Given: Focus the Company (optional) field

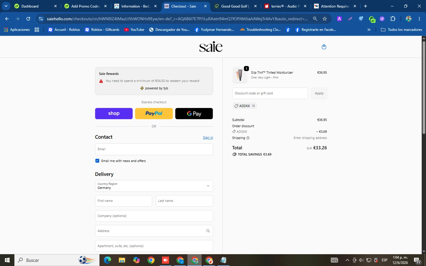Looking at the screenshot, I should [154, 216].
